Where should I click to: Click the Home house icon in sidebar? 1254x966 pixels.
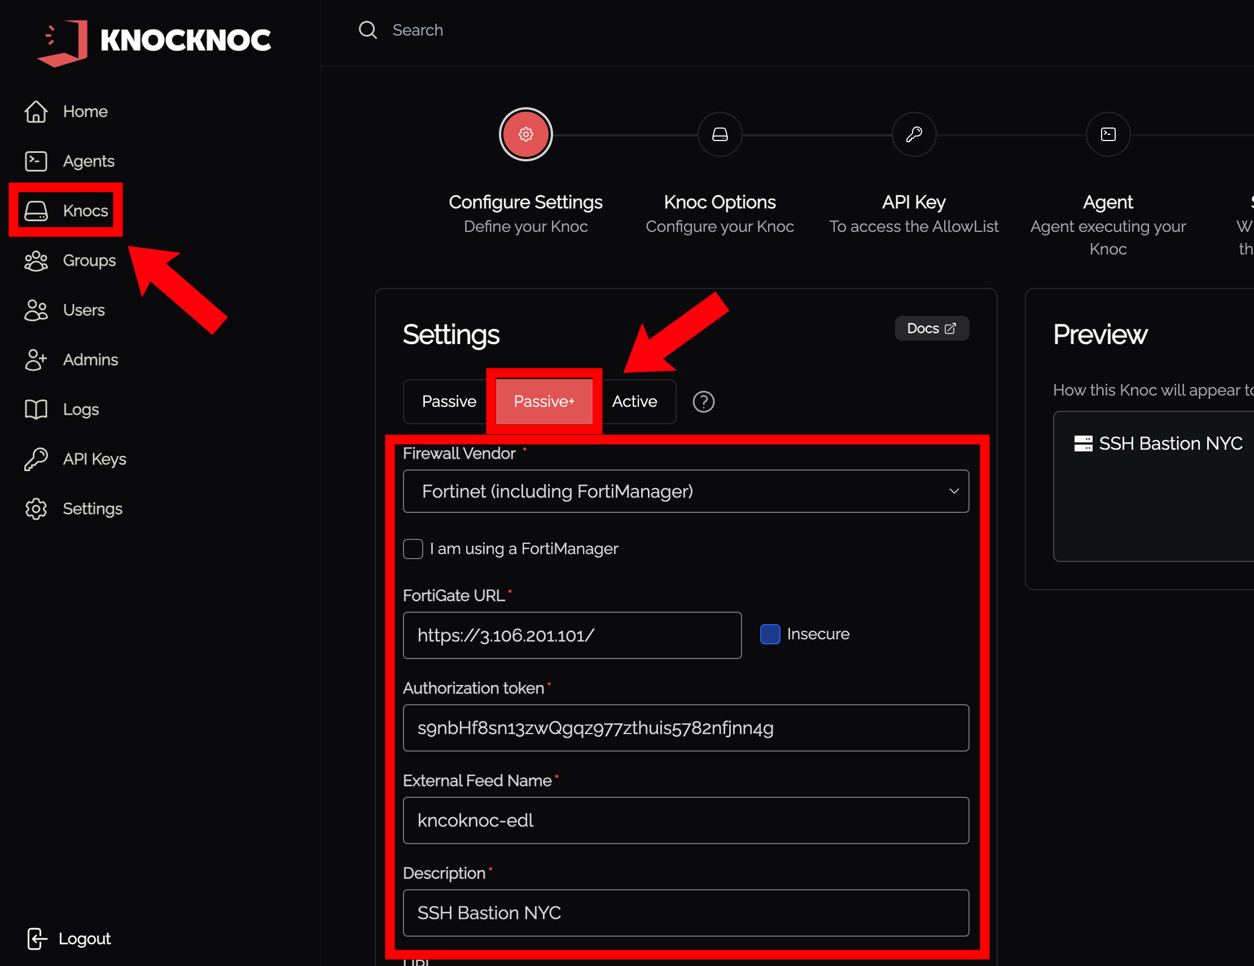click(36, 111)
